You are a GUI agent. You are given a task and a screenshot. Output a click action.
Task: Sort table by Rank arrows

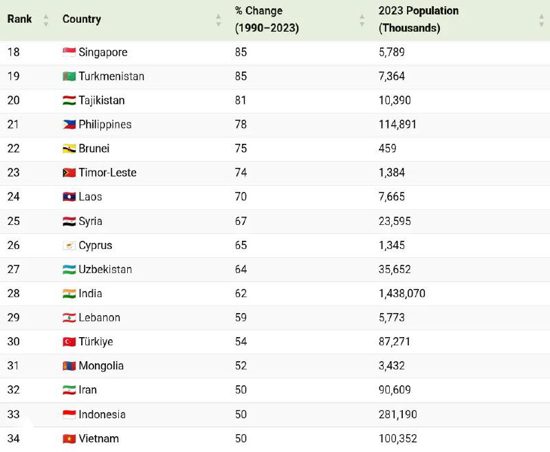[46, 20]
